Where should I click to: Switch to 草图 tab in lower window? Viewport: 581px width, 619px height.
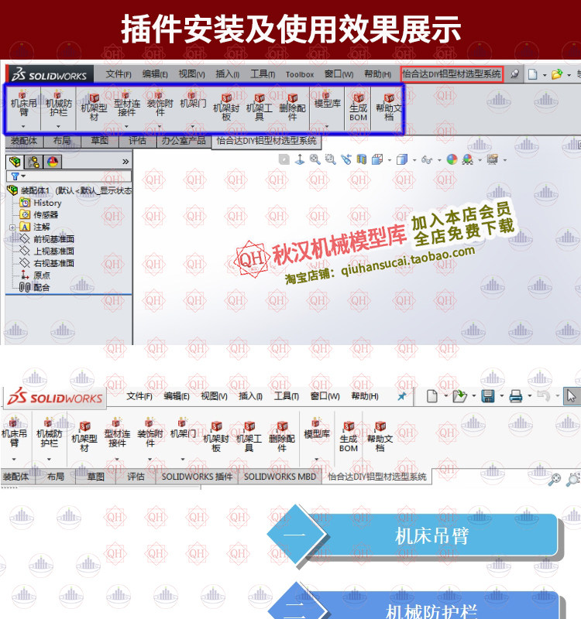(x=95, y=477)
